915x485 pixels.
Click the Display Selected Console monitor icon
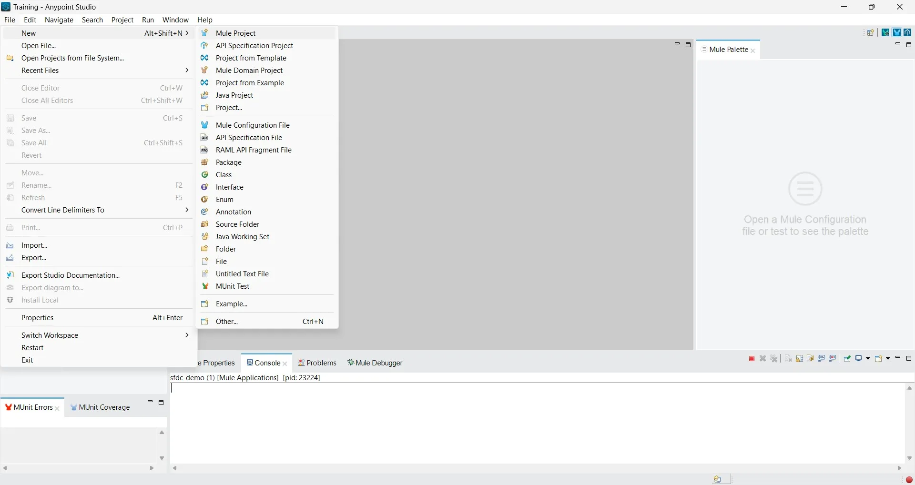point(859,359)
